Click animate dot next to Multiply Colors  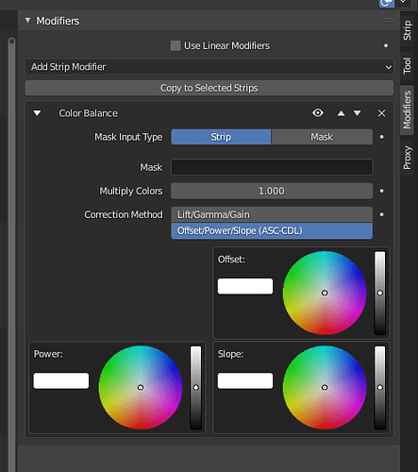[381, 191]
